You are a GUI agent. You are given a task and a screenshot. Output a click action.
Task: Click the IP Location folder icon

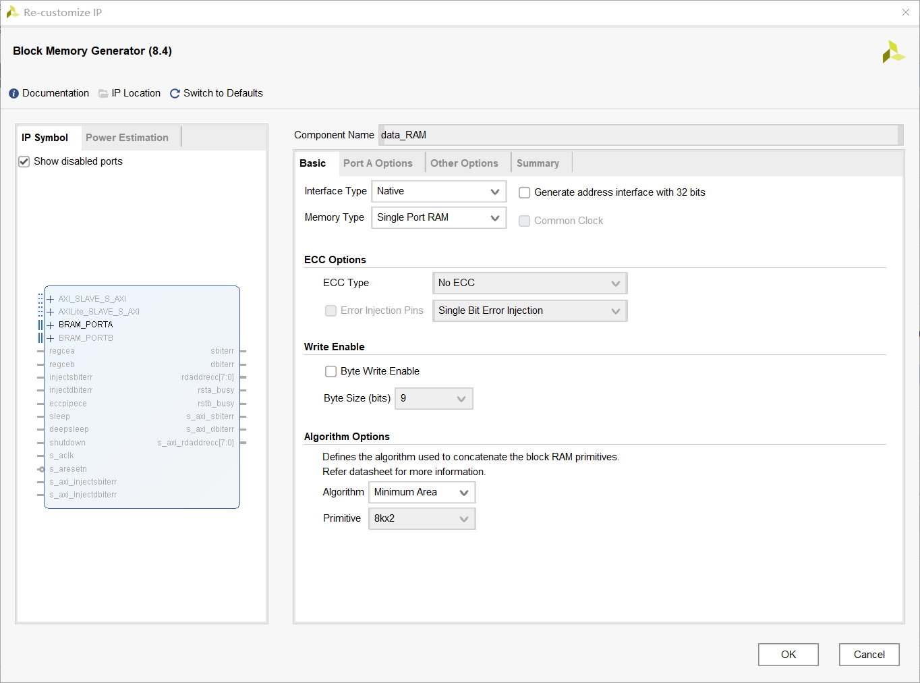point(103,94)
